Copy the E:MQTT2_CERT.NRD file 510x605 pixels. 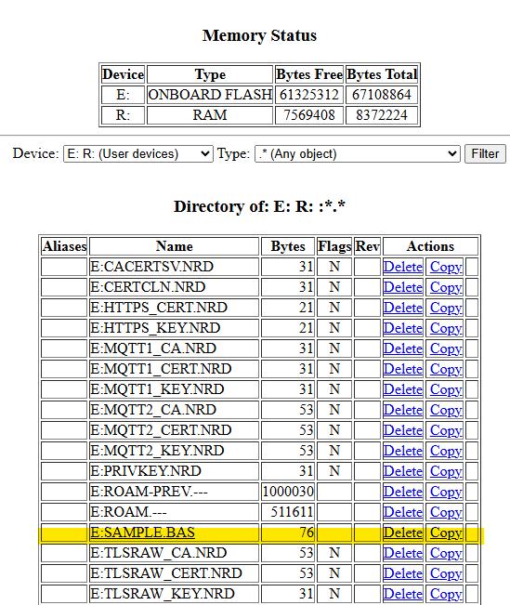pos(446,430)
